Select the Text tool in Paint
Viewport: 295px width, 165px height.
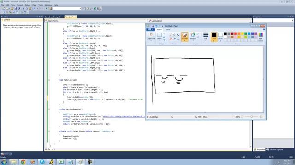point(178,35)
